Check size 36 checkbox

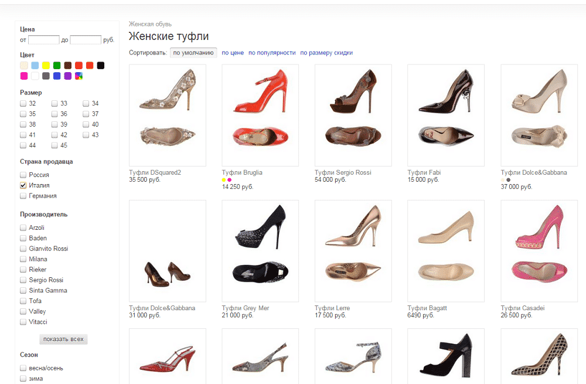click(54, 114)
